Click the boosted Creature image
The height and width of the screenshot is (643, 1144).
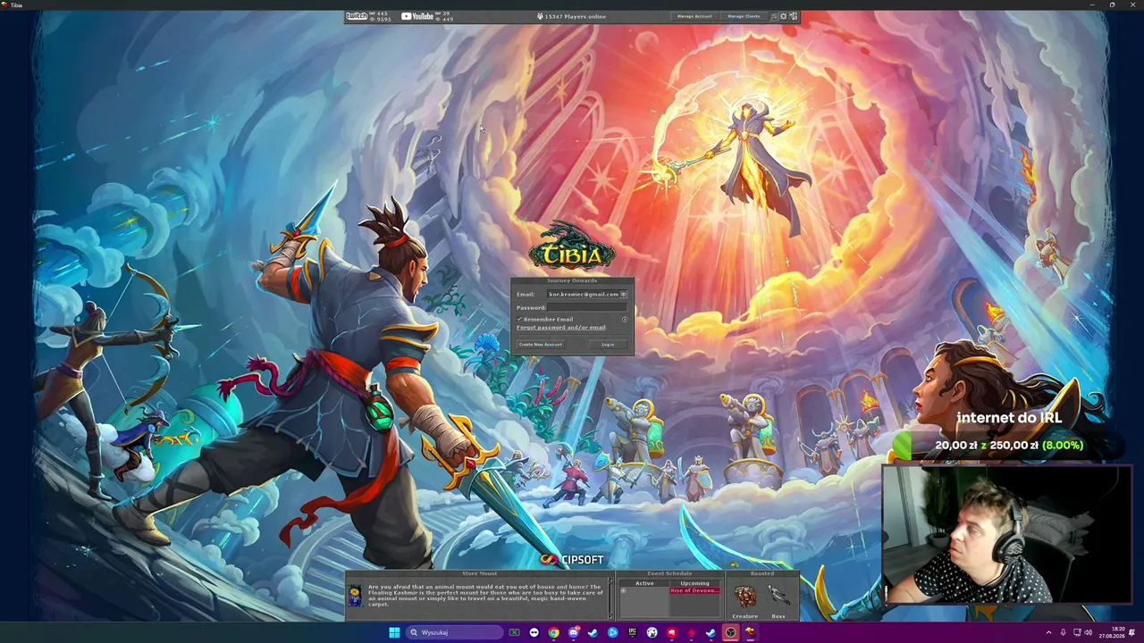[745, 596]
